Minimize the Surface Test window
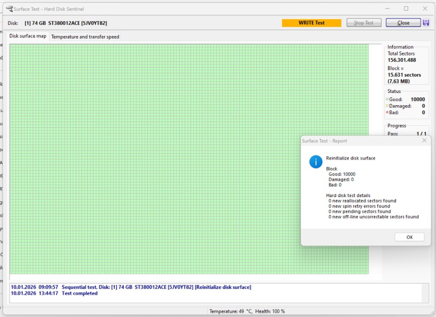 tap(386, 8)
